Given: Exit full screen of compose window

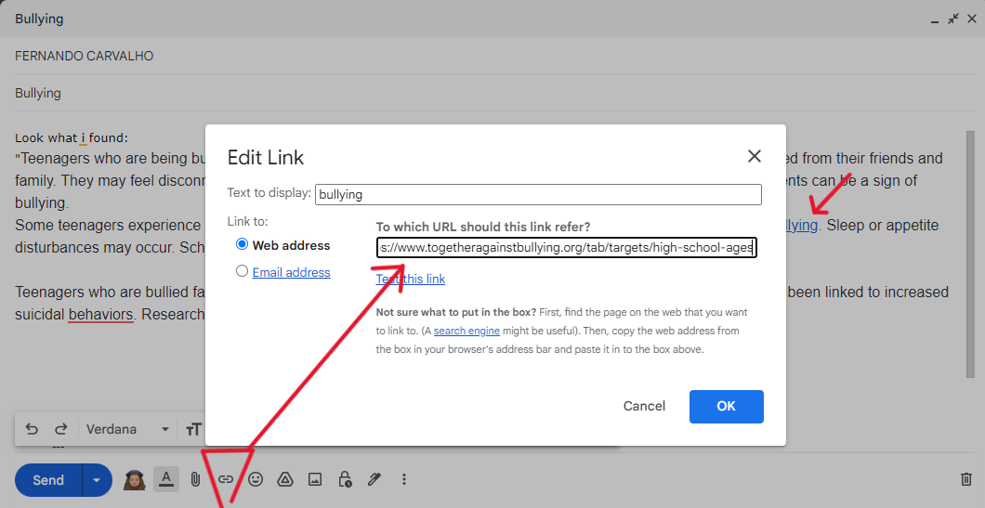Looking at the screenshot, I should pyautogui.click(x=953, y=19).
